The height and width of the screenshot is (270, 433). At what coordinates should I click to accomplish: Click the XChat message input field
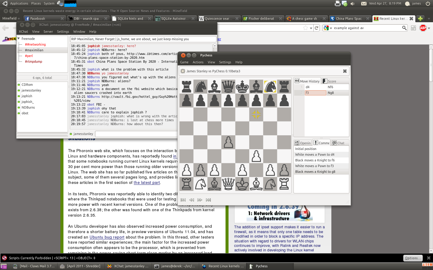click(136, 134)
